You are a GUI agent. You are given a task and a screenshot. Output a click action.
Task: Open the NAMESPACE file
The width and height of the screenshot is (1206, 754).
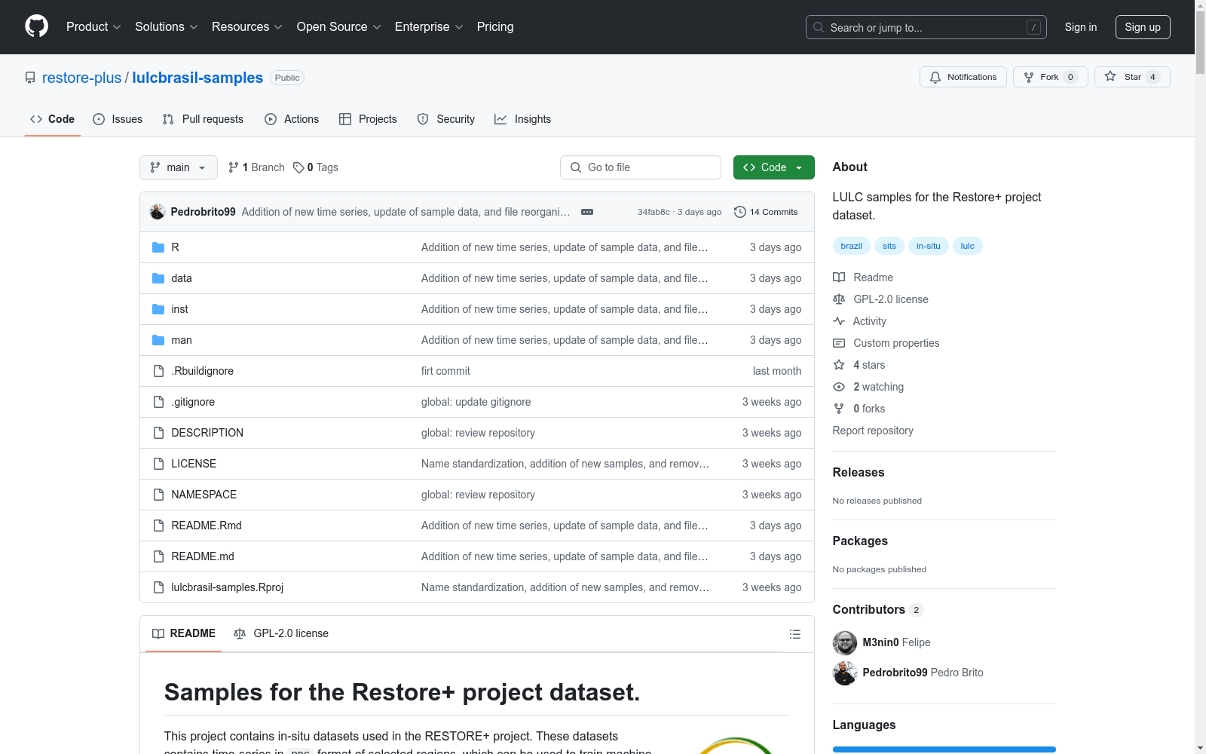(x=204, y=495)
